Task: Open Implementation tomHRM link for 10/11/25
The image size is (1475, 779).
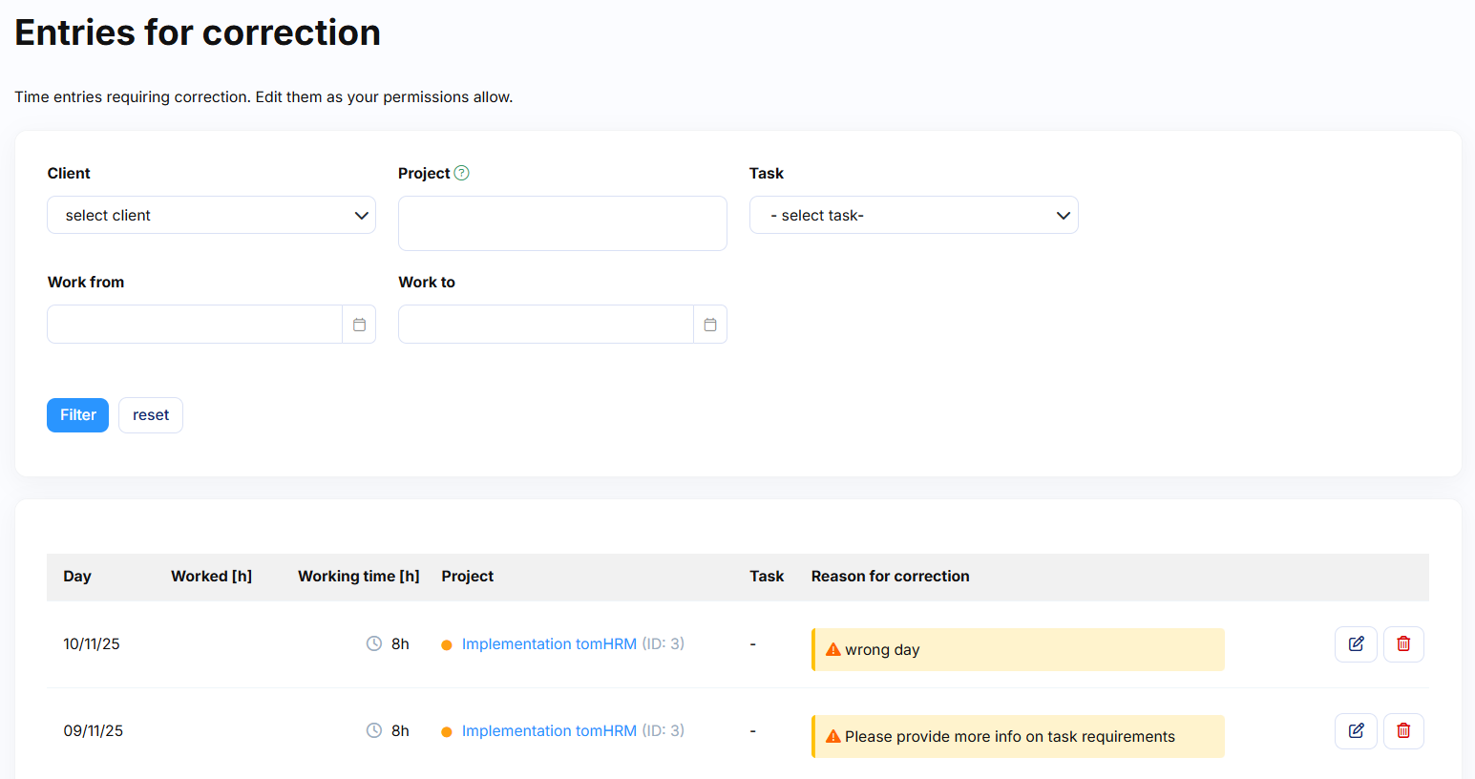Action: [549, 644]
